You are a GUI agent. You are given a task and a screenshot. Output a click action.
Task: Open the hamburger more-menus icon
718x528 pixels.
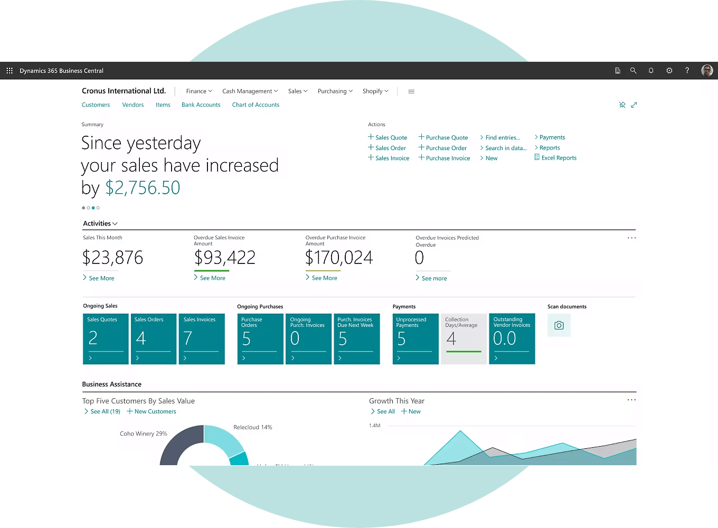tap(411, 91)
